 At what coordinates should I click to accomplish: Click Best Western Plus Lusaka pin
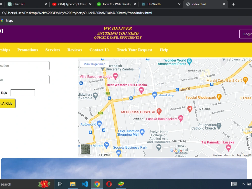[141, 90]
